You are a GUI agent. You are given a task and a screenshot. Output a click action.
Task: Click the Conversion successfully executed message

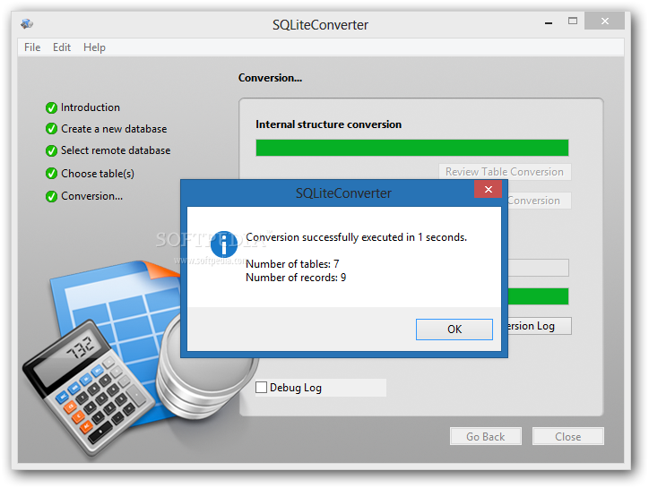tap(356, 237)
